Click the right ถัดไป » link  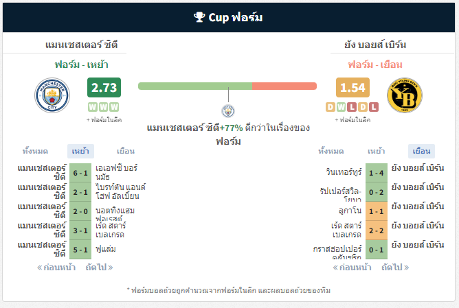pos(395,268)
